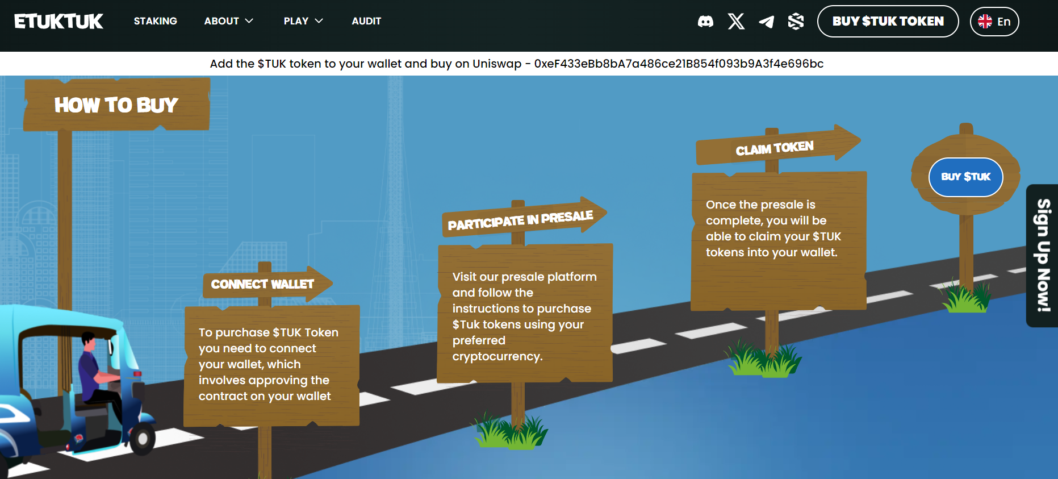Click the PARTICIPATE IN PRESALE arrow sign
1058x479 pixels.
click(x=524, y=218)
